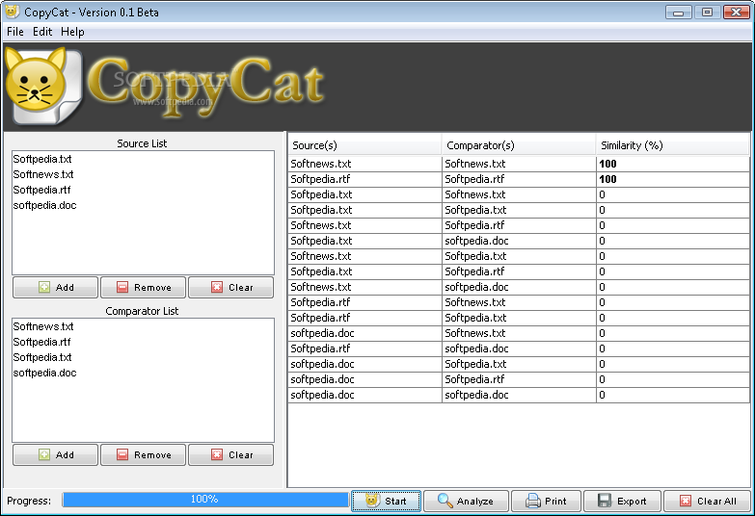Click the red minus icon on Source List Remove
The width and height of the screenshot is (755, 516).
122,287
